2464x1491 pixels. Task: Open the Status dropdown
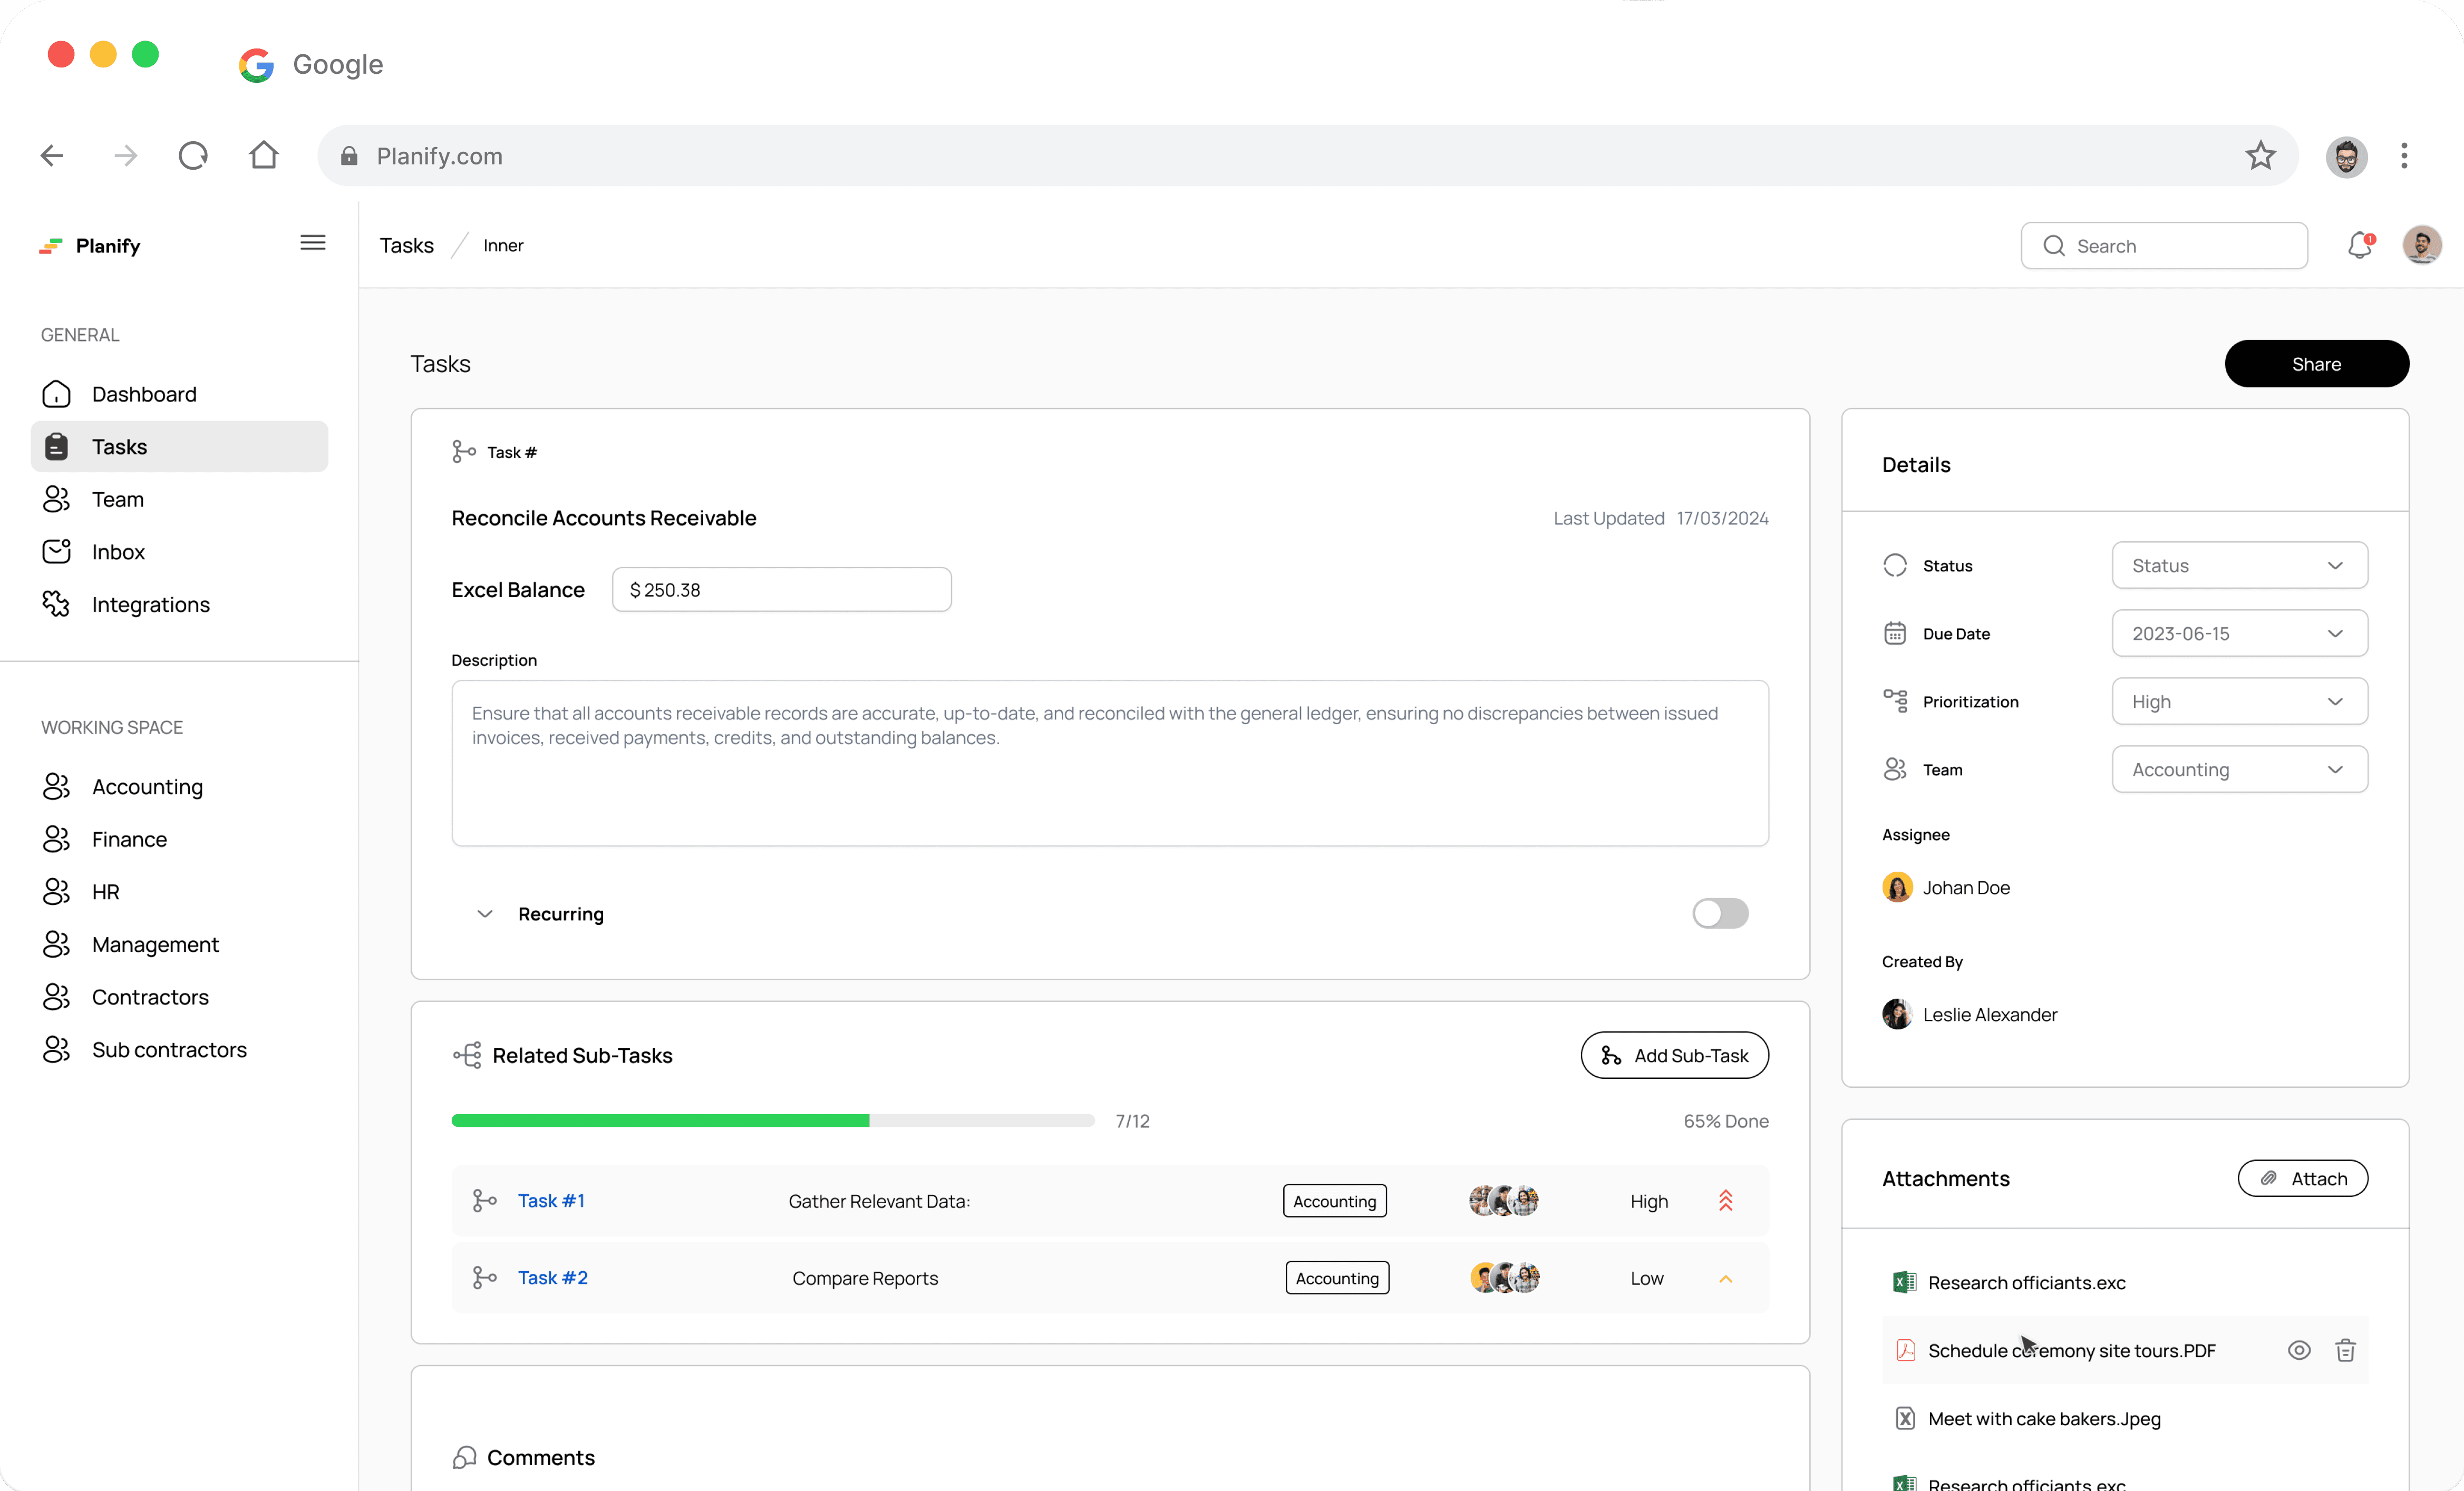(x=2239, y=565)
